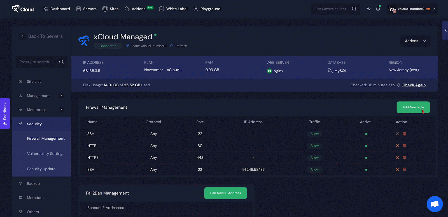Open the Metadata section
448x217 pixels.
coord(35,198)
